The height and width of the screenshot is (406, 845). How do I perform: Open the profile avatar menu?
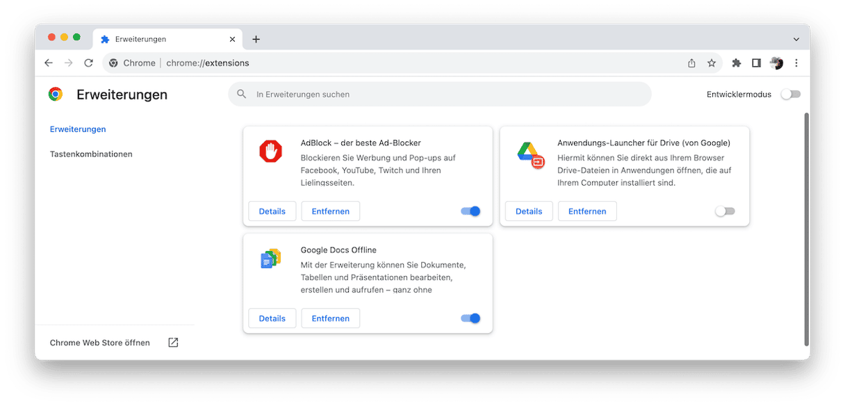[776, 63]
